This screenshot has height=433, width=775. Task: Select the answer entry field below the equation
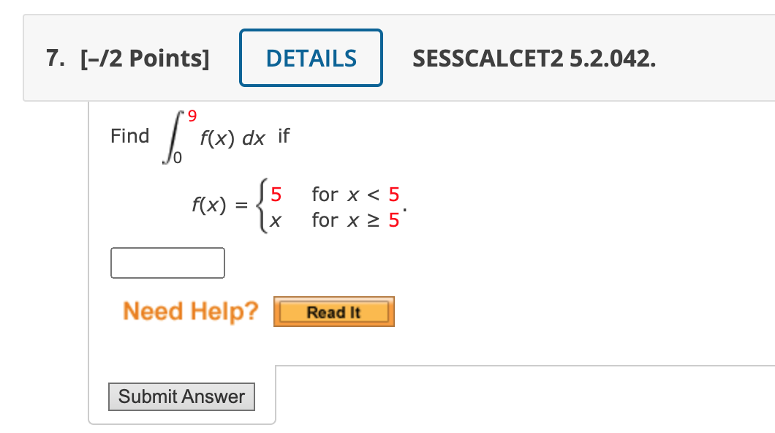pyautogui.click(x=167, y=263)
